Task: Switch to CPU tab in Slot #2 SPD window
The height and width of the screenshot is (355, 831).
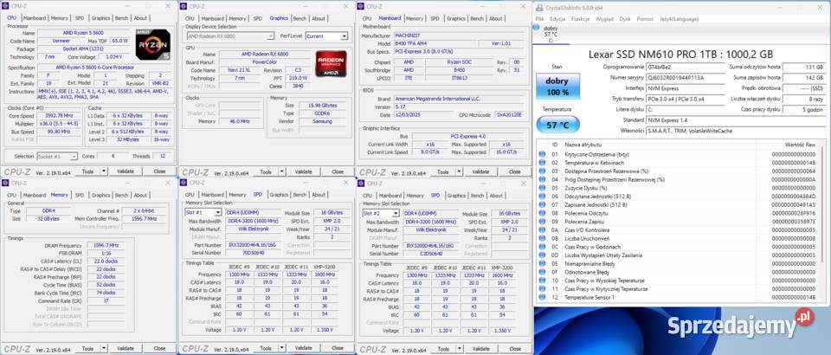Action: [367, 196]
